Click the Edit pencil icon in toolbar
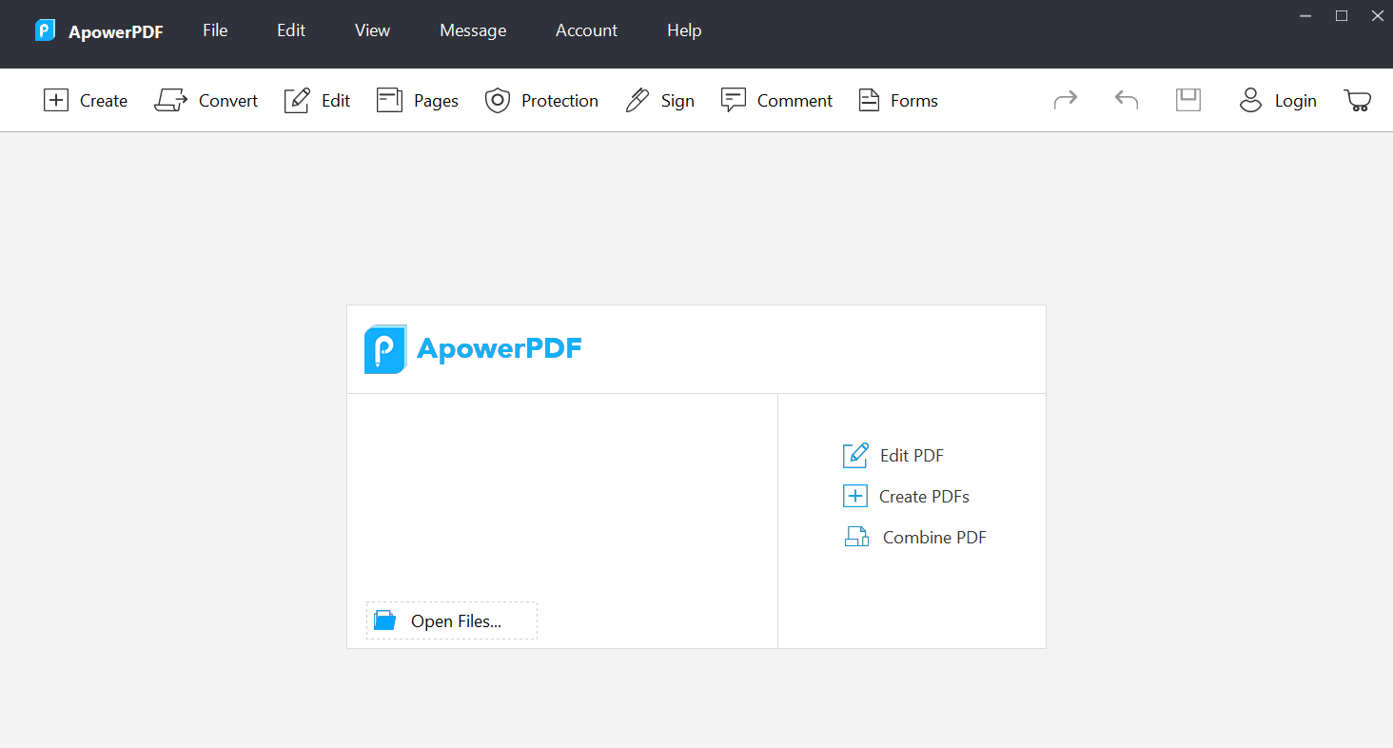 297,100
